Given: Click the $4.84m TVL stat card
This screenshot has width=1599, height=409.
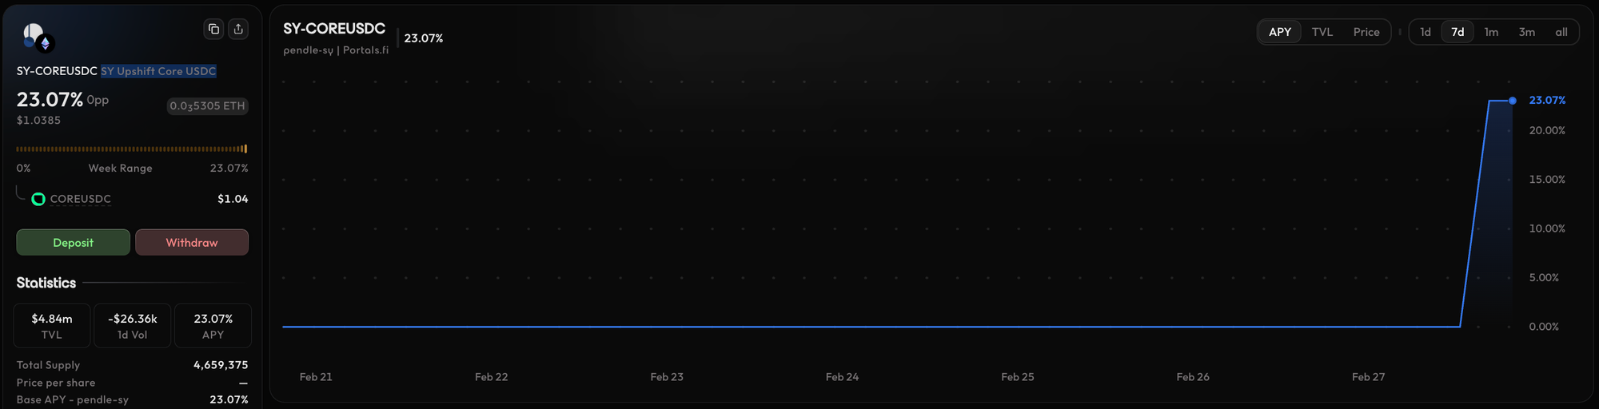Looking at the screenshot, I should click(52, 326).
